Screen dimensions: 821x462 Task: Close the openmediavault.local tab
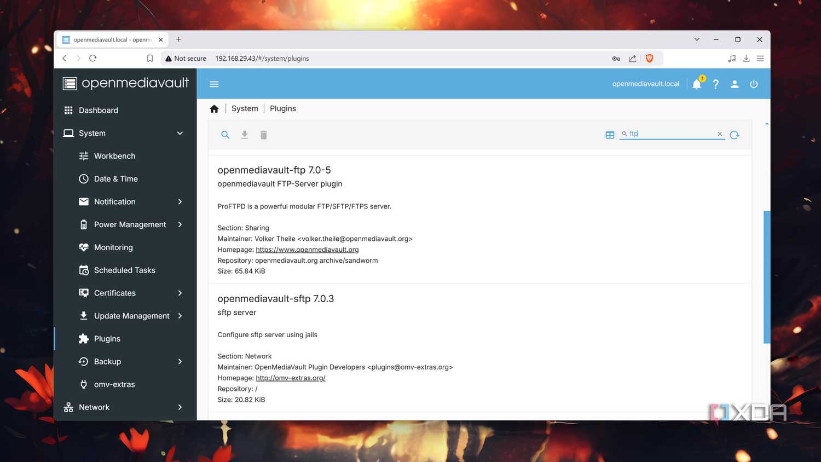point(161,40)
